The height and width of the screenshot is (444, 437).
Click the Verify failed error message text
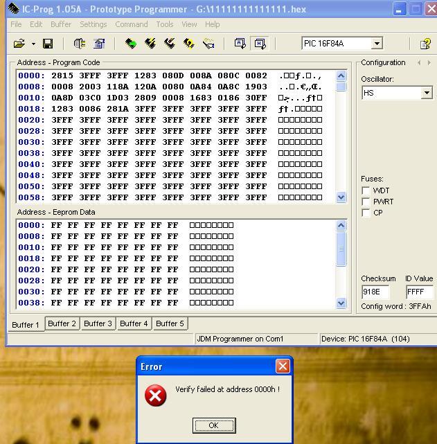pos(228,389)
